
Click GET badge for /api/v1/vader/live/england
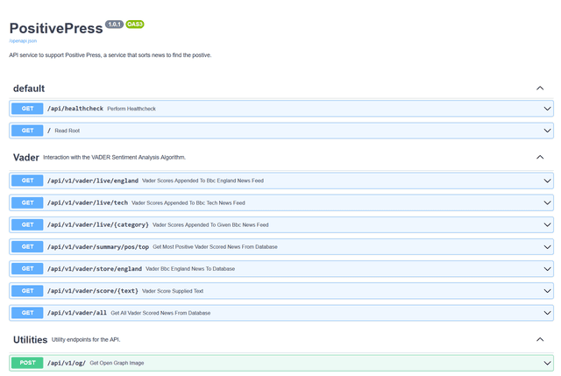pyautogui.click(x=27, y=181)
